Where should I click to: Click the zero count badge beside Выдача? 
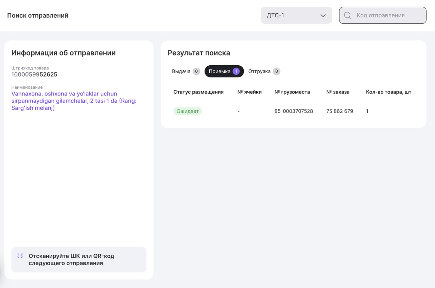click(196, 71)
